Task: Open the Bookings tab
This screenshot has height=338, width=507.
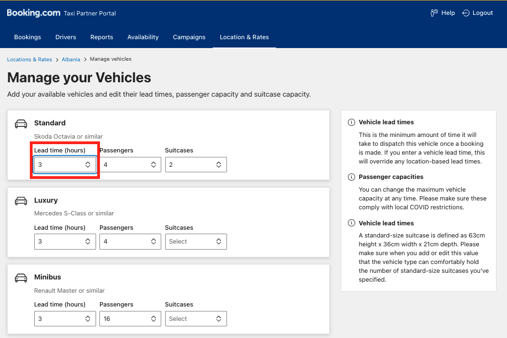Action: (x=28, y=37)
